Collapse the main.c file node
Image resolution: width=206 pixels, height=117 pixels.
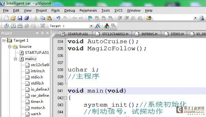click(x=15, y=59)
